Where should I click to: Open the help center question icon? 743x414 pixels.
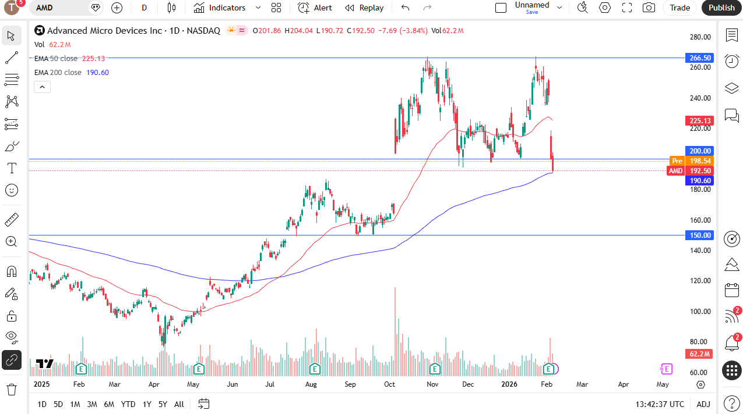pos(732,403)
